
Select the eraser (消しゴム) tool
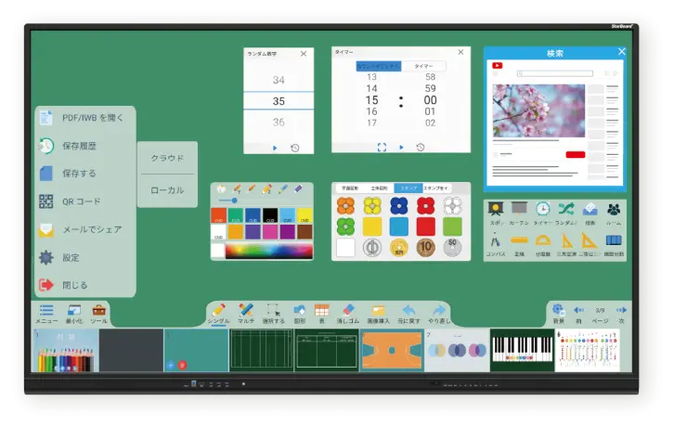(349, 312)
